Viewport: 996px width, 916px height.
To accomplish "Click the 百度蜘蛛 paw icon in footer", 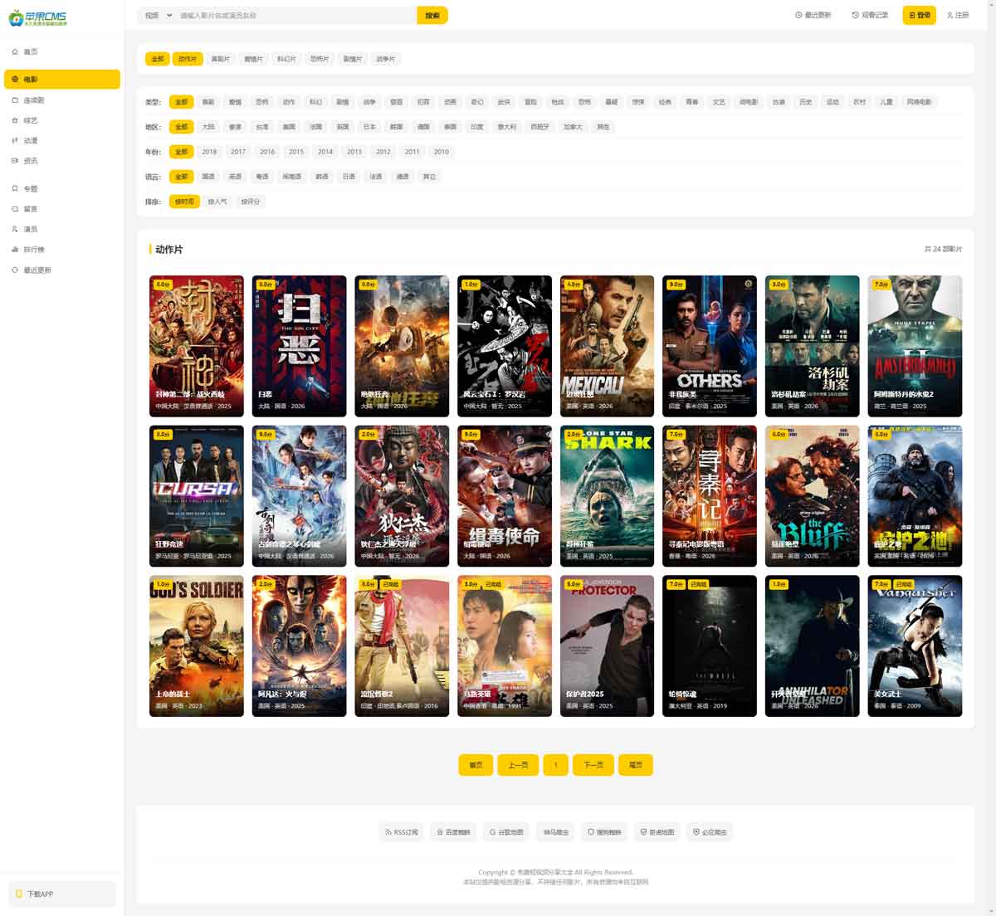I will (x=440, y=831).
